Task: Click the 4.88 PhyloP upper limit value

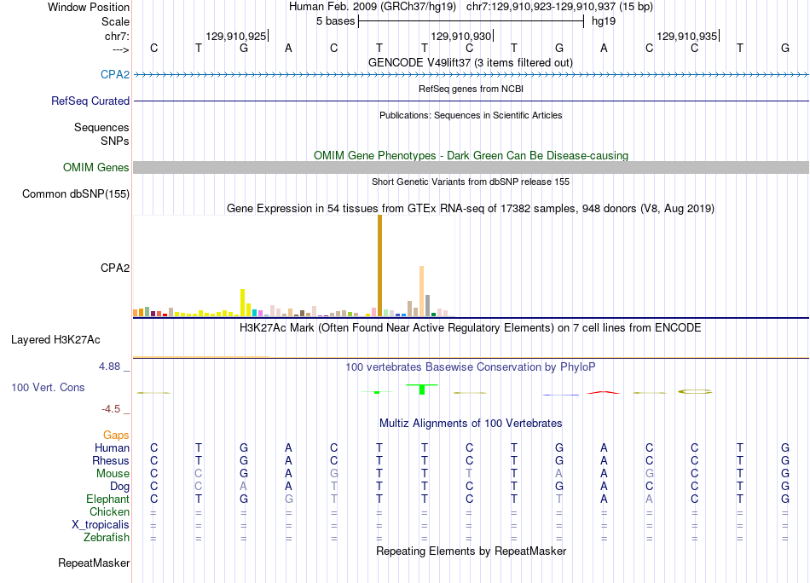Action: (109, 367)
